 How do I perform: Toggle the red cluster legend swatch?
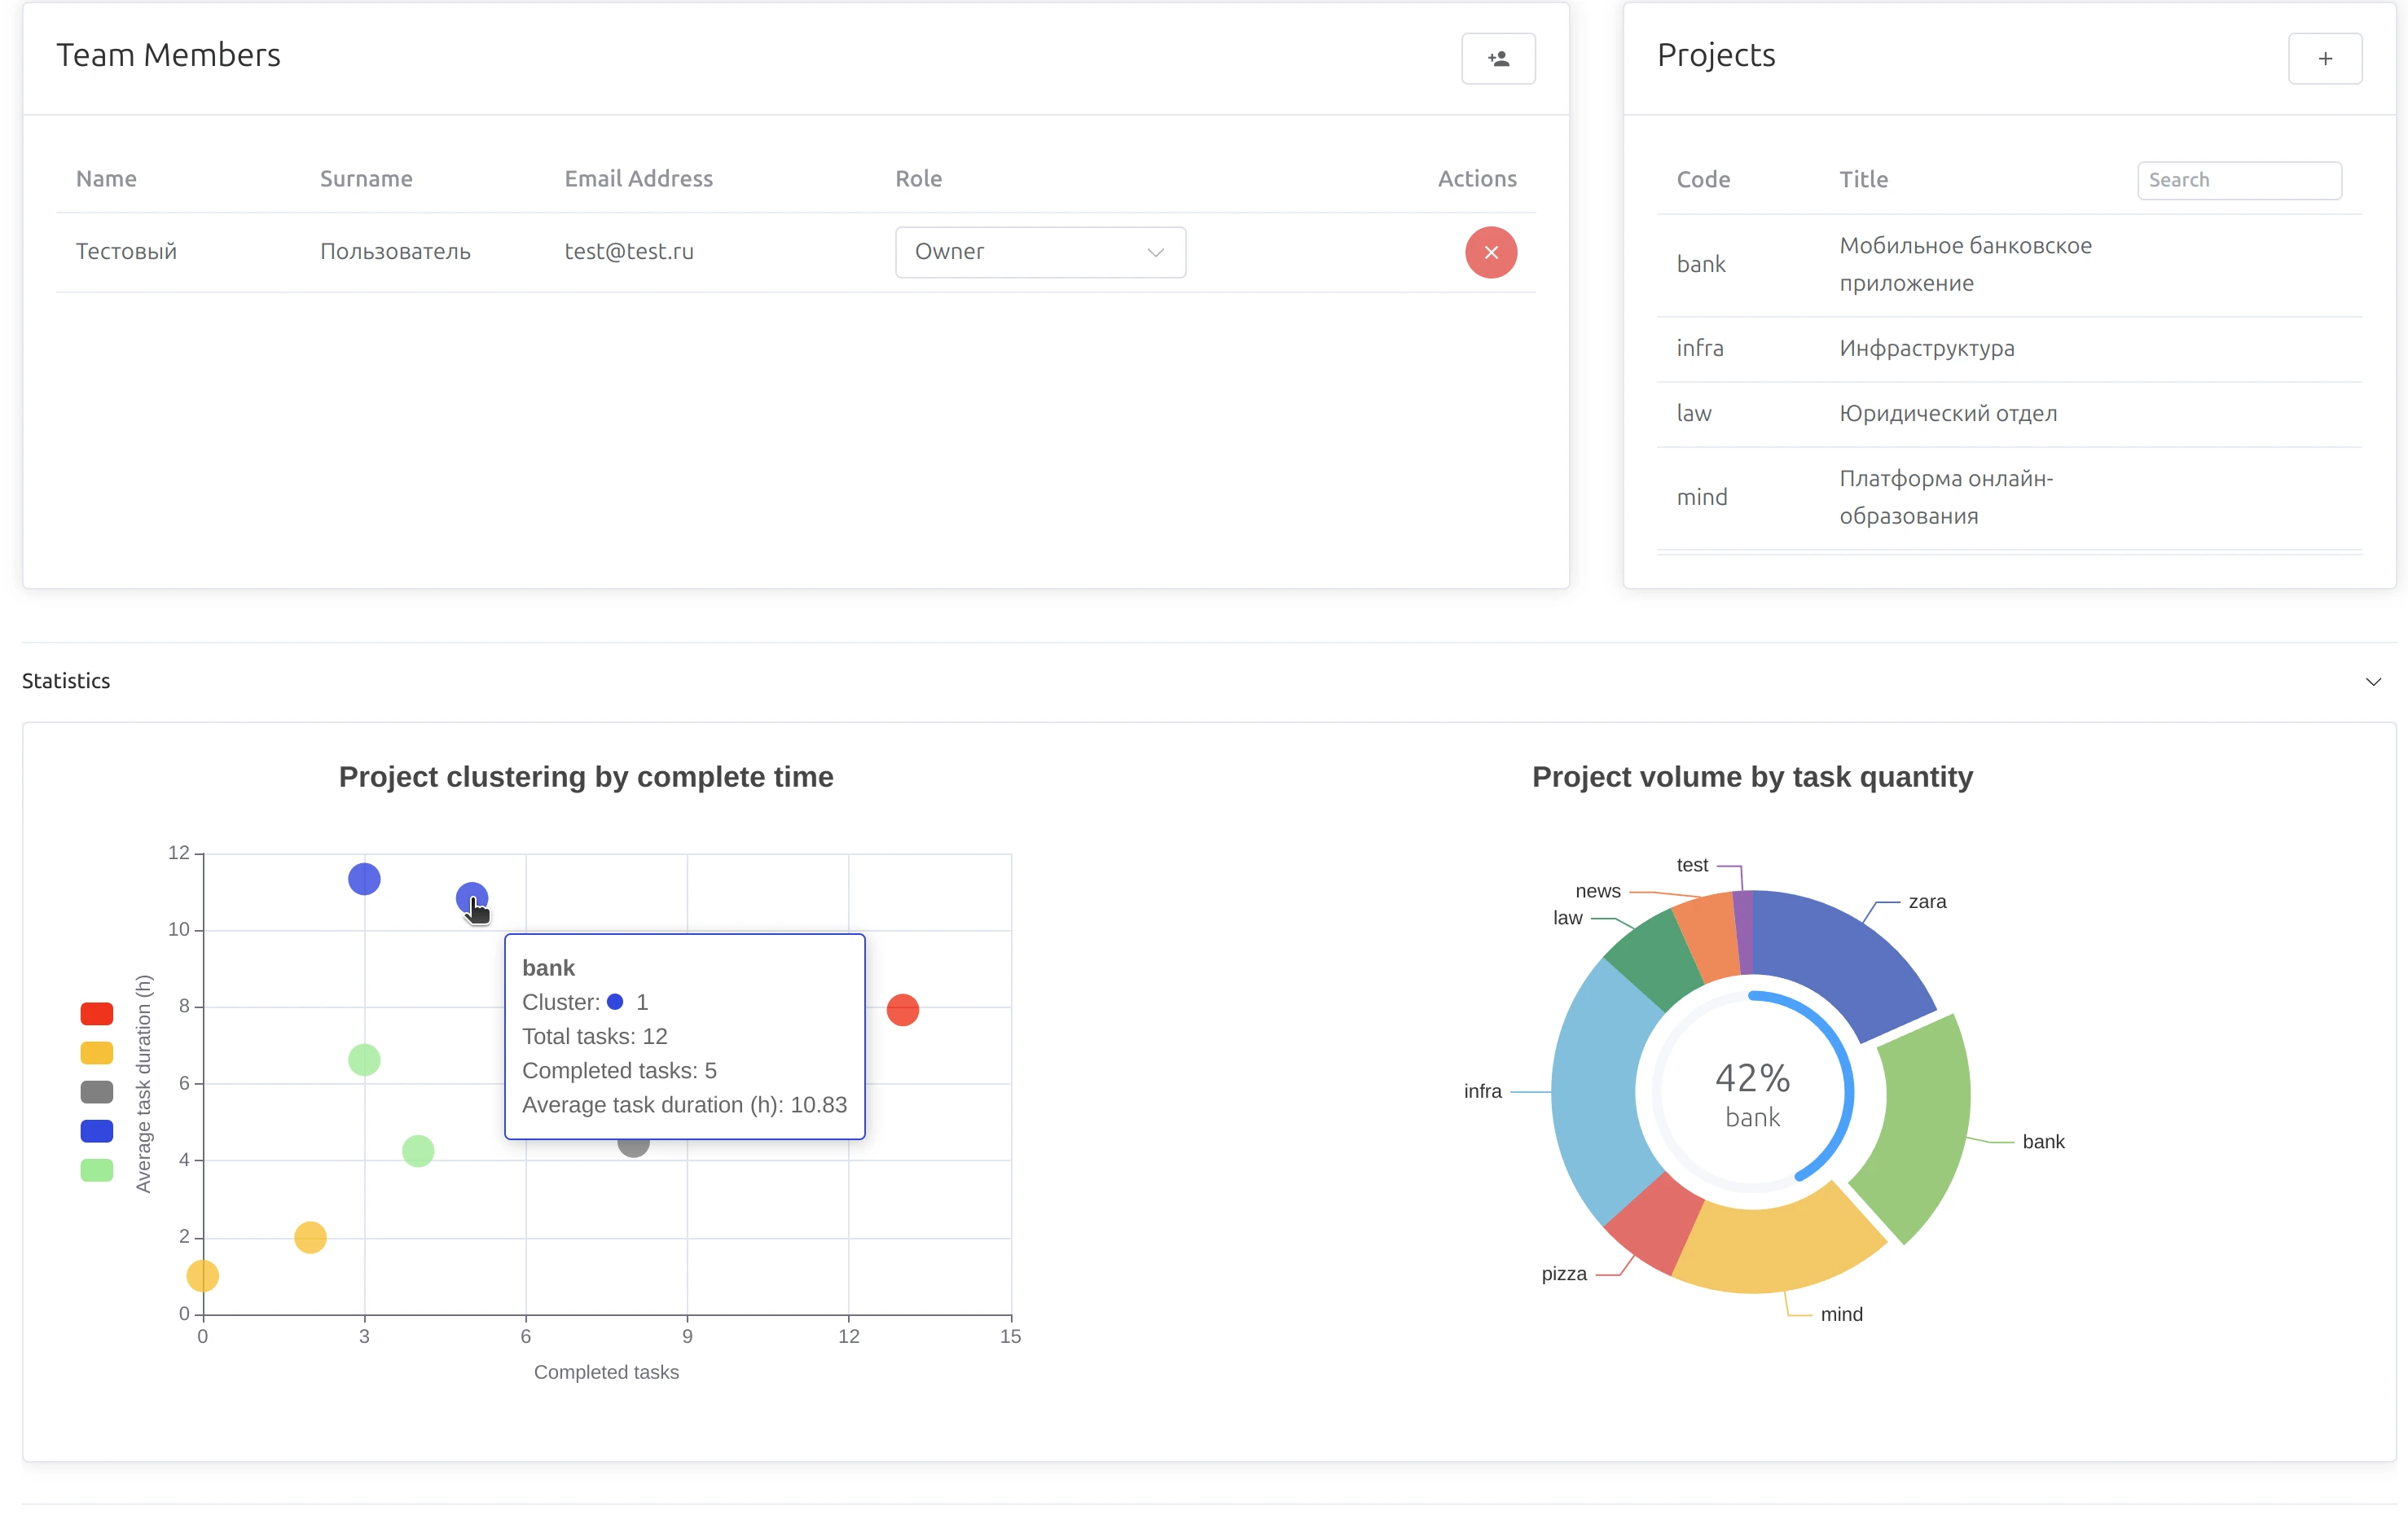pyautogui.click(x=97, y=1014)
